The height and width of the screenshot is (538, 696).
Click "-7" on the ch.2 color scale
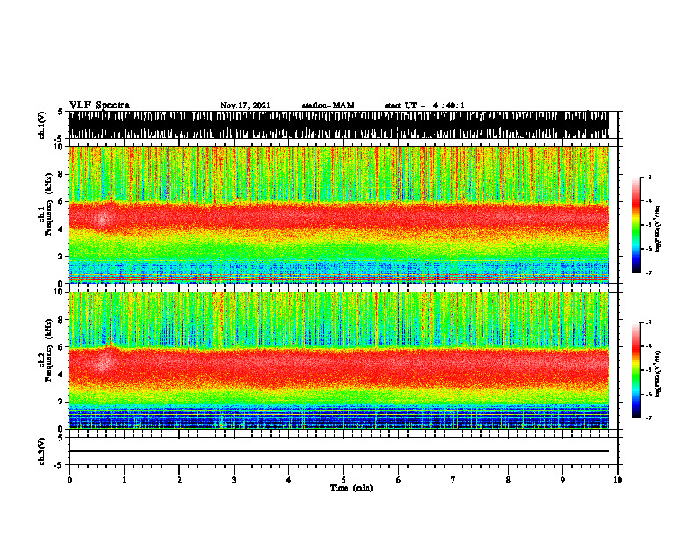649,418
